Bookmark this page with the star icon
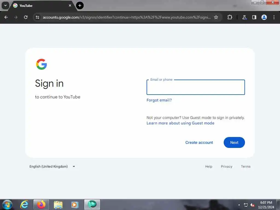Screen dimensions: 280x210 click(216, 17)
